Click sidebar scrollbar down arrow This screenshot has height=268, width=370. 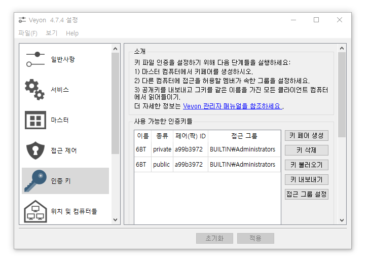pyautogui.click(x=116, y=220)
